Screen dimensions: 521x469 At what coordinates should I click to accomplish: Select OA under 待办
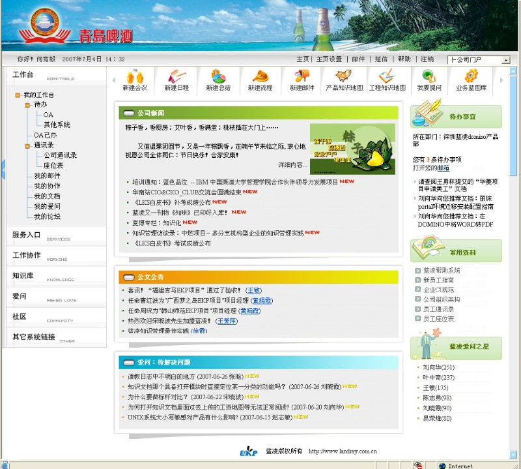pyautogui.click(x=48, y=115)
